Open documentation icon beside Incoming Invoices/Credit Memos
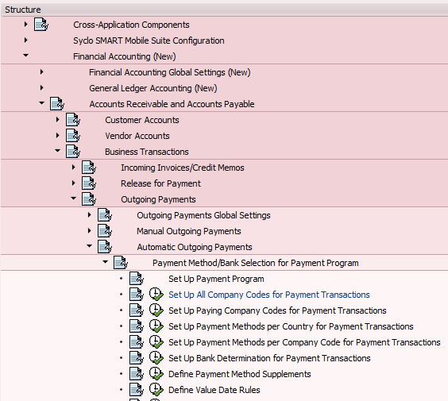The height and width of the screenshot is (401, 448). pos(89,168)
